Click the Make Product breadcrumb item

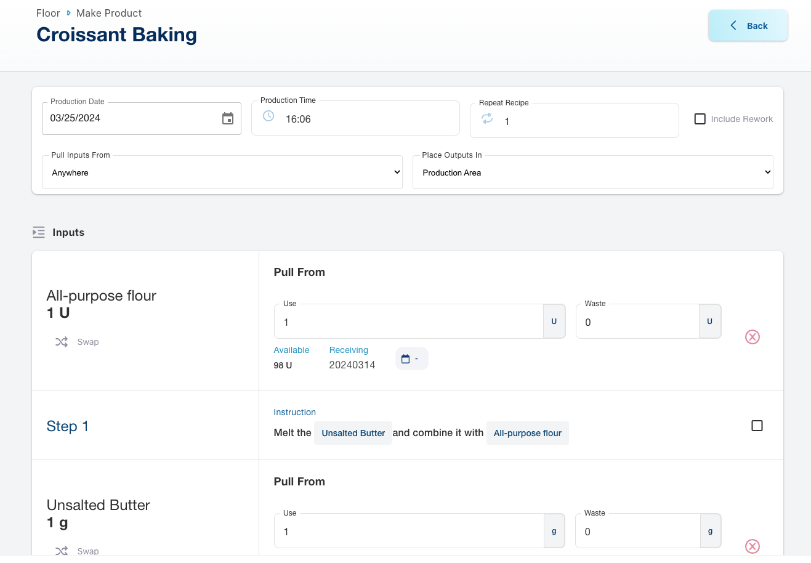pos(109,13)
